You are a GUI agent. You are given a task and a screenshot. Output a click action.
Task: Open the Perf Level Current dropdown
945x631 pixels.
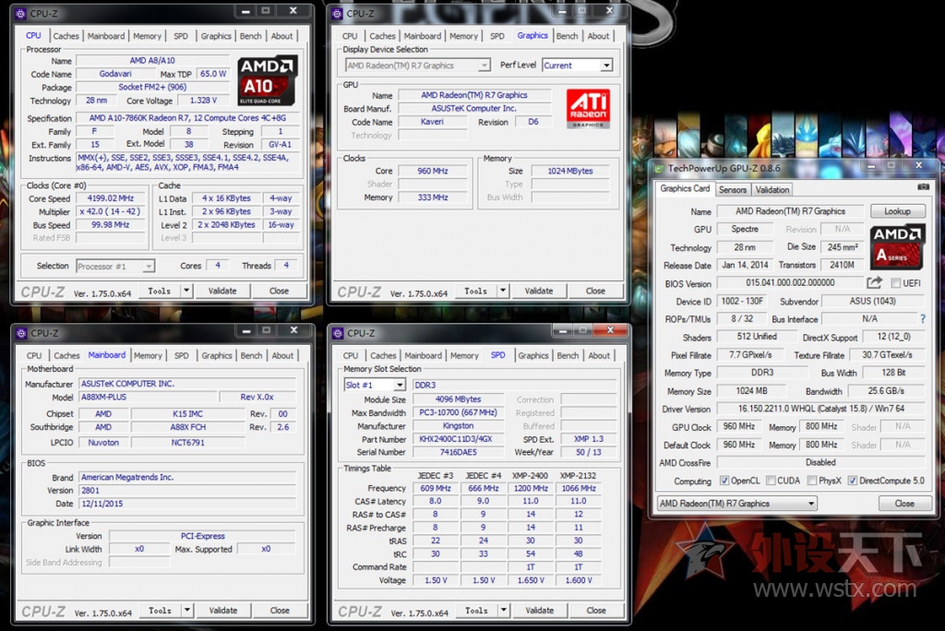[x=578, y=65]
